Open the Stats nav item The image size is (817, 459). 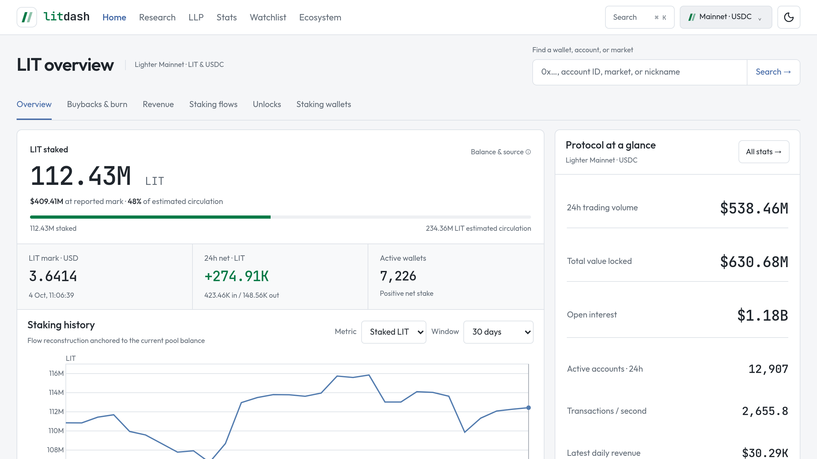[227, 17]
